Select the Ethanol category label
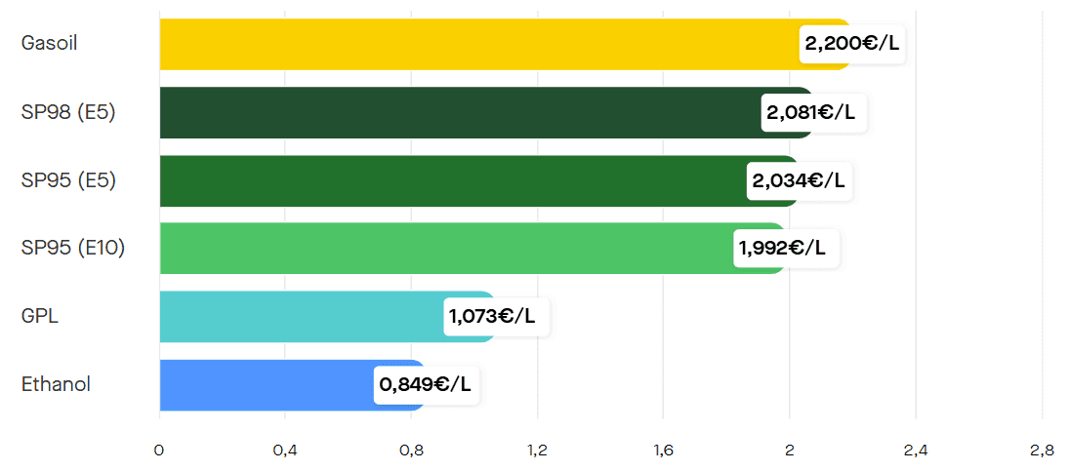Image resolution: width=1070 pixels, height=471 pixels. click(56, 384)
